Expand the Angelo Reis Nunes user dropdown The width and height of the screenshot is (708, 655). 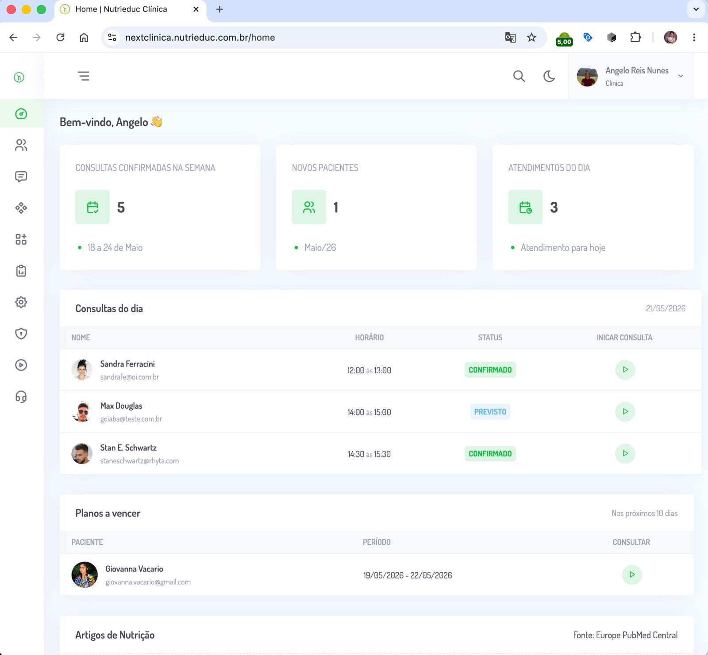point(681,76)
